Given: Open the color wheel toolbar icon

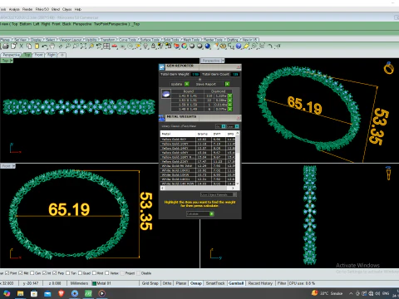Looking at the screenshot, I should pos(185,47).
